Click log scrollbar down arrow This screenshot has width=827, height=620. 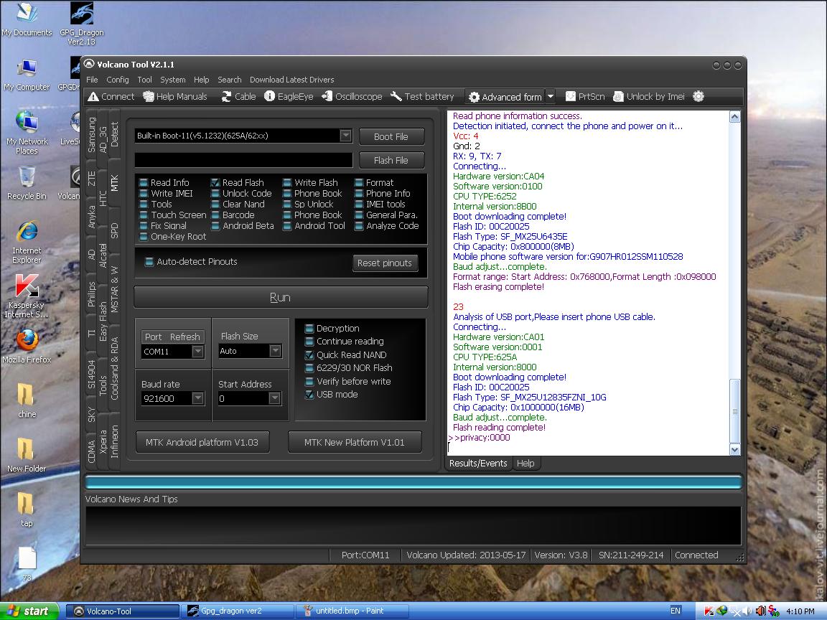point(734,449)
